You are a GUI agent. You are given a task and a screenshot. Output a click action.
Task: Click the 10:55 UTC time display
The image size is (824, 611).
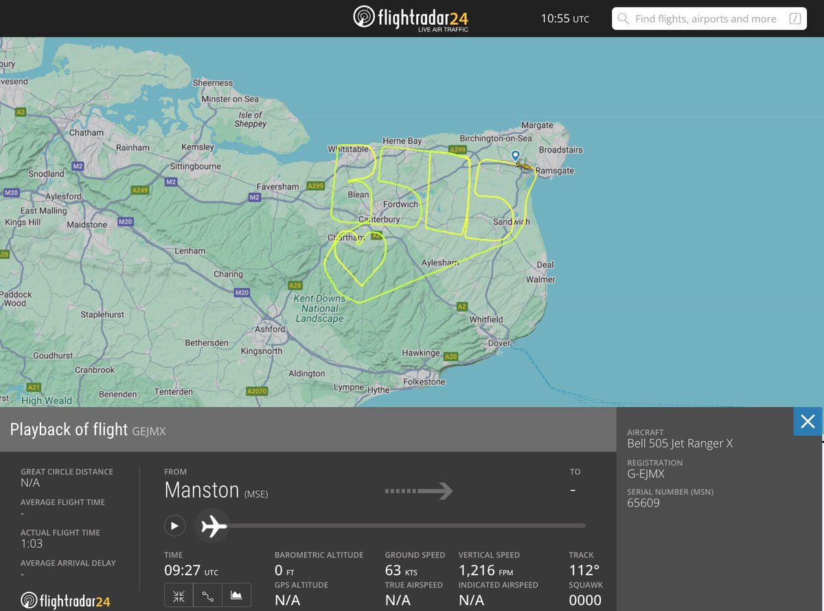tap(564, 19)
